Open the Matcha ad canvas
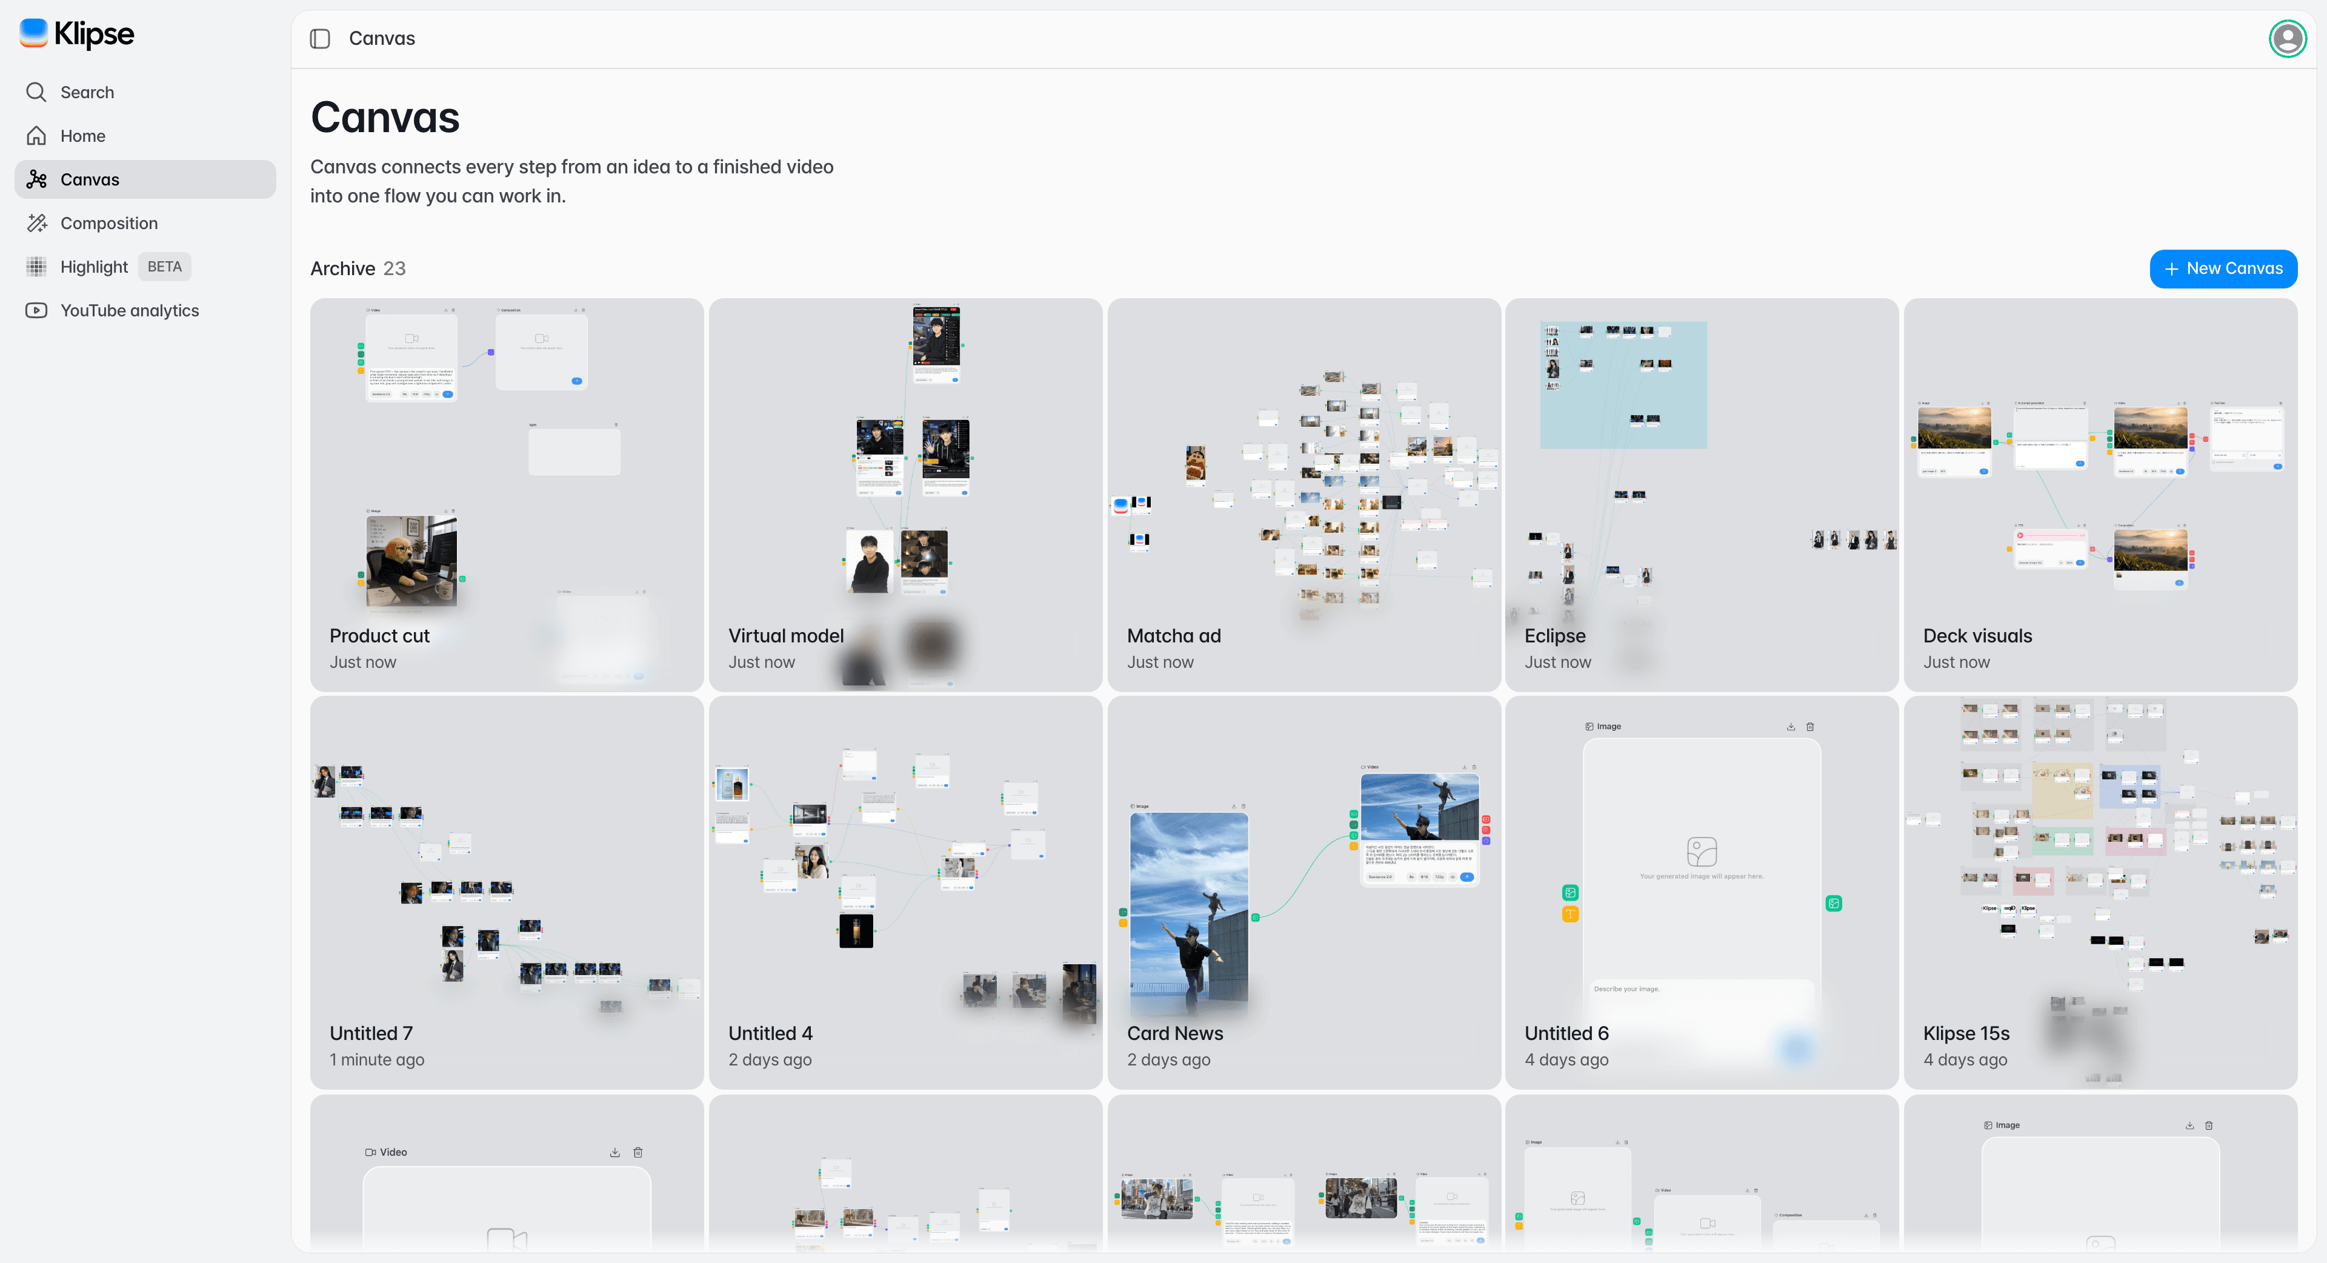The width and height of the screenshot is (2327, 1263). pos(1303,495)
